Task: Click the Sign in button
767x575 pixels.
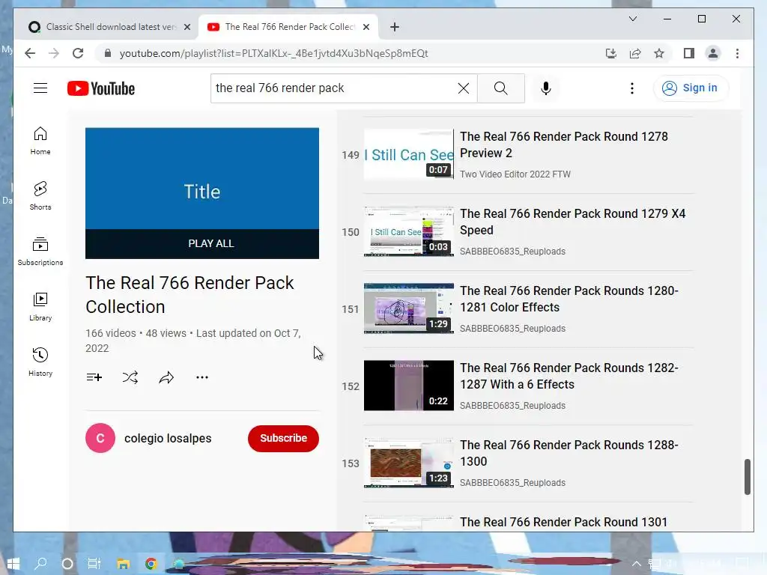Action: [691, 88]
